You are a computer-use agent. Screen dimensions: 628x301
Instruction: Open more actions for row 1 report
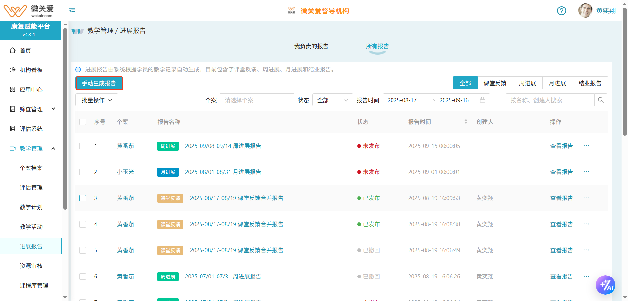pos(586,146)
